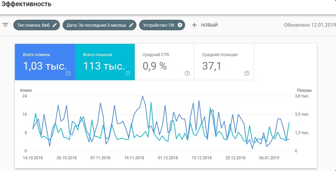Enable the Средний CTR metric card
This screenshot has height=171, width=336.
(164, 62)
